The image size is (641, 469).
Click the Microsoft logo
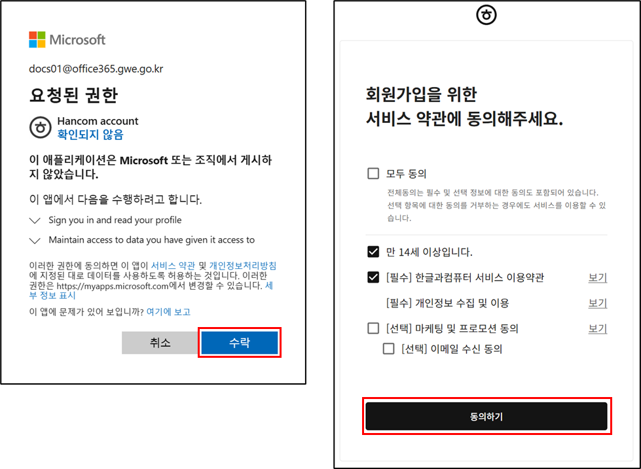point(67,40)
